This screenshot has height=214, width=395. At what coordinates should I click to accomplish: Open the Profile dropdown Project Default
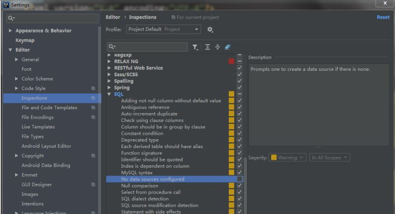click(x=164, y=30)
